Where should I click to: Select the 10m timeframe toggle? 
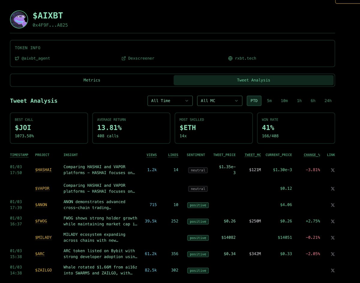[284, 101]
